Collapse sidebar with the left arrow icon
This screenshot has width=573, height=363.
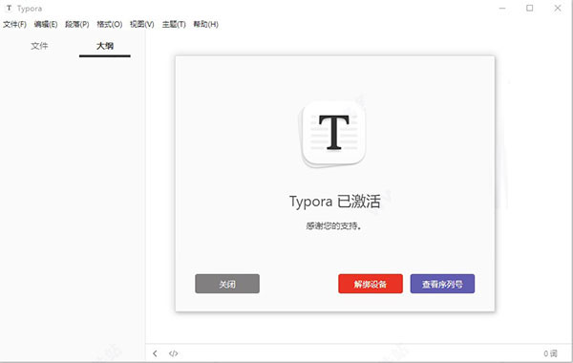[x=155, y=353]
